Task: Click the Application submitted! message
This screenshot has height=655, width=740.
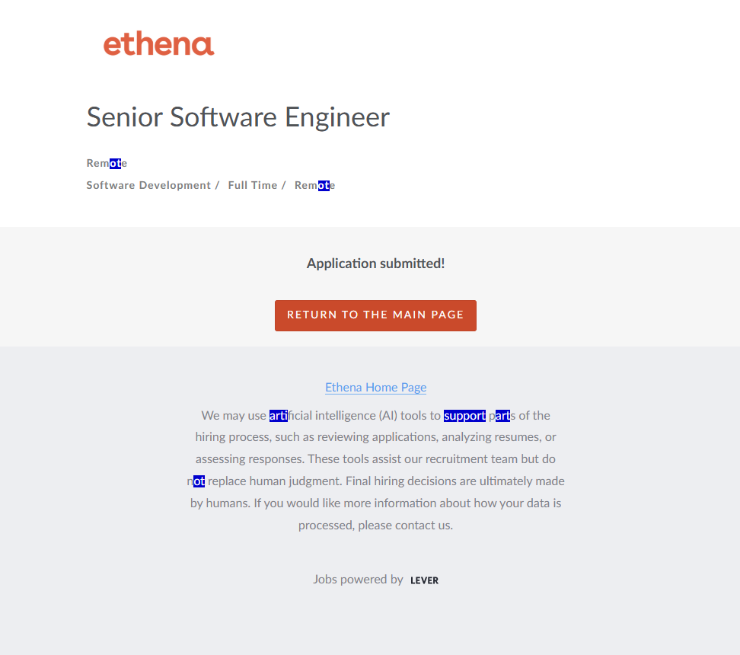Action: (375, 264)
